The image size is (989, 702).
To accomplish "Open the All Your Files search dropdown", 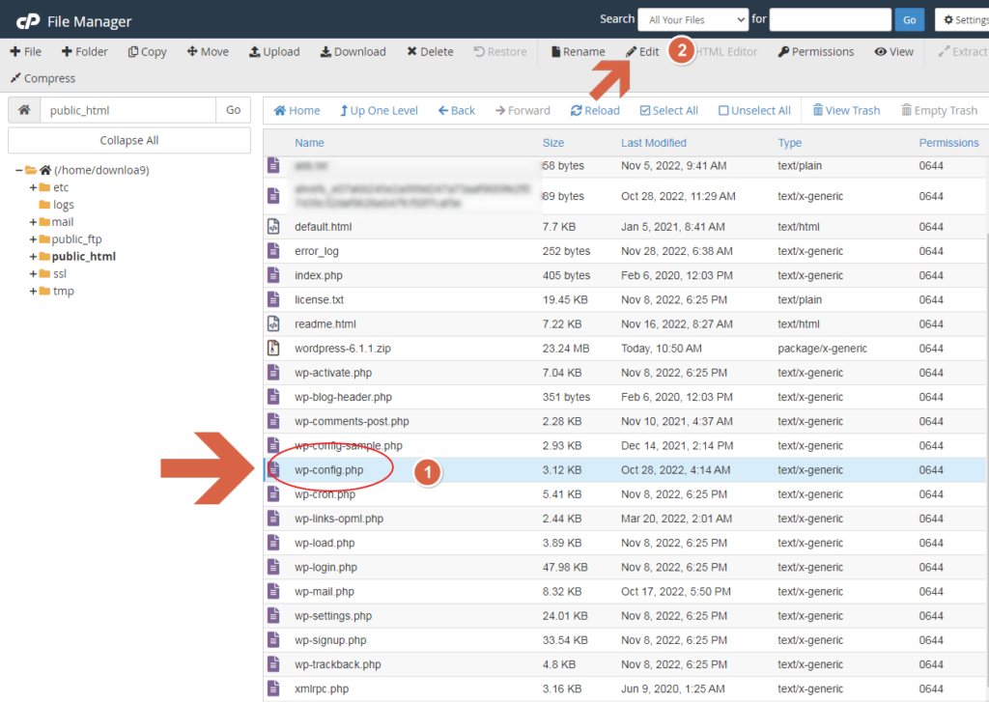I will point(693,19).
